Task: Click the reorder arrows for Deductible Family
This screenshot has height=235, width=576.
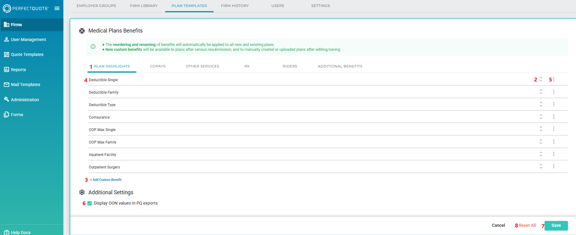Action: [541, 92]
